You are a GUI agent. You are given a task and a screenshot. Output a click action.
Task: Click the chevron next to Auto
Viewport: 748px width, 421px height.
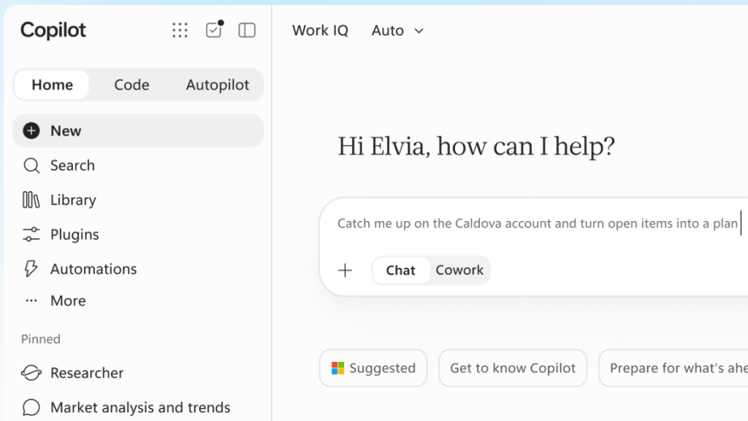coord(419,31)
